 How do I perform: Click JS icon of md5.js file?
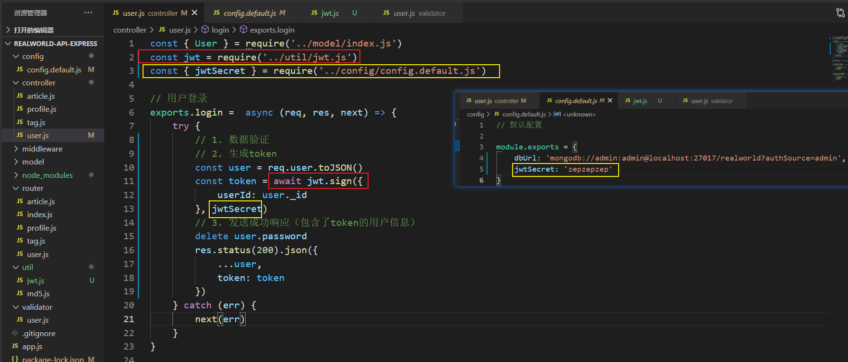point(20,293)
